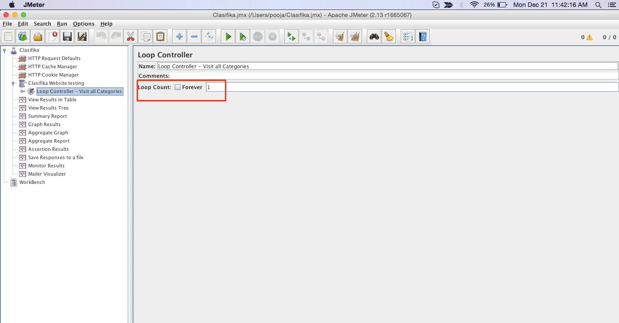Click the Comments input field

pyautogui.click(x=395, y=76)
